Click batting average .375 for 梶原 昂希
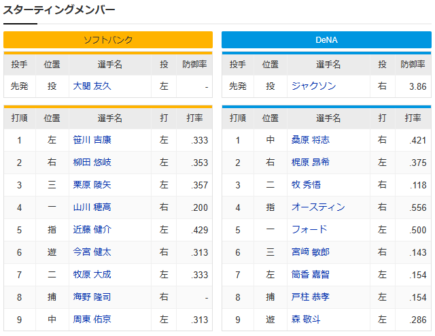Viewport: 435px width, 336px height. coord(418,163)
